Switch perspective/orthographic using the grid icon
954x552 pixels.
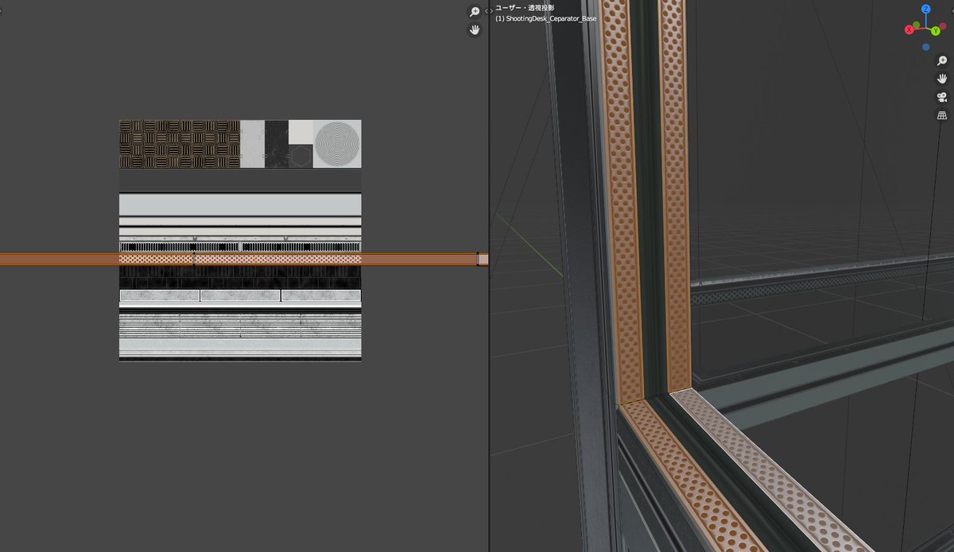[942, 115]
